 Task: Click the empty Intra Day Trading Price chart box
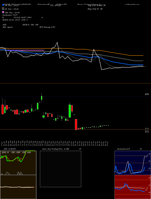60,169
